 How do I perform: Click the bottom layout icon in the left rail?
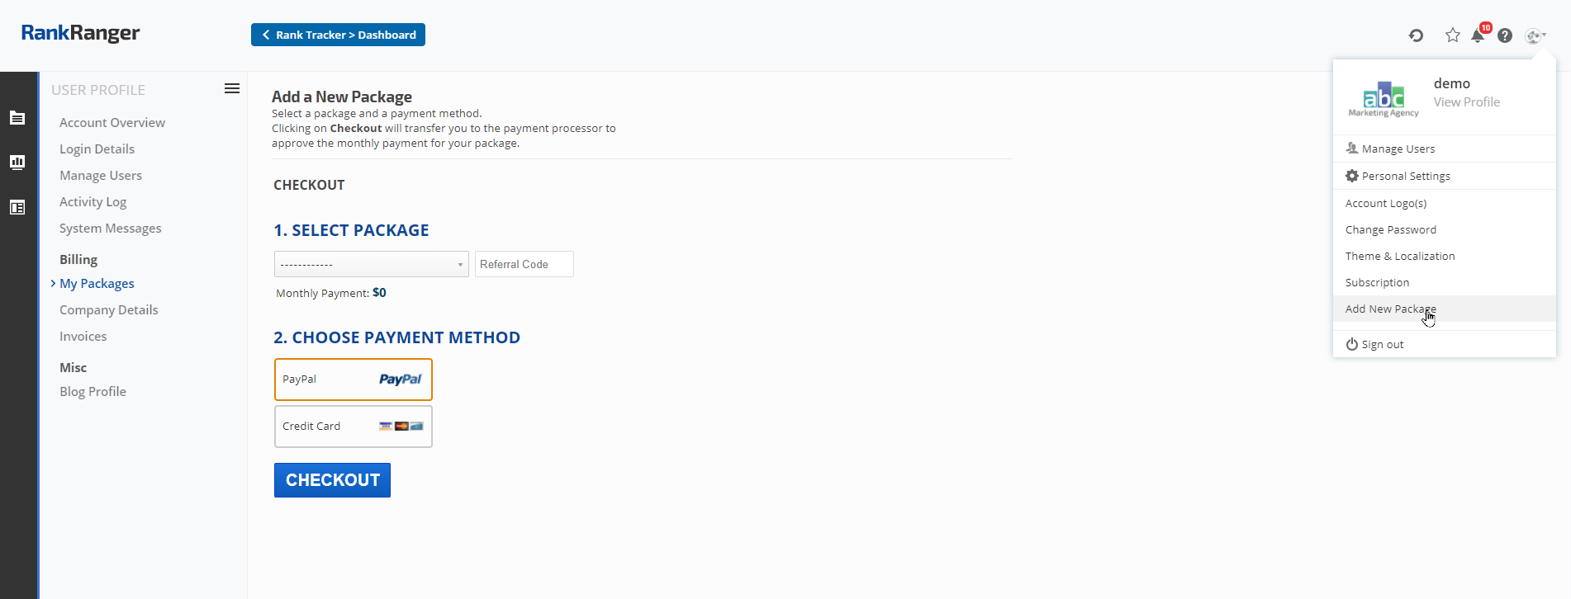coord(17,207)
